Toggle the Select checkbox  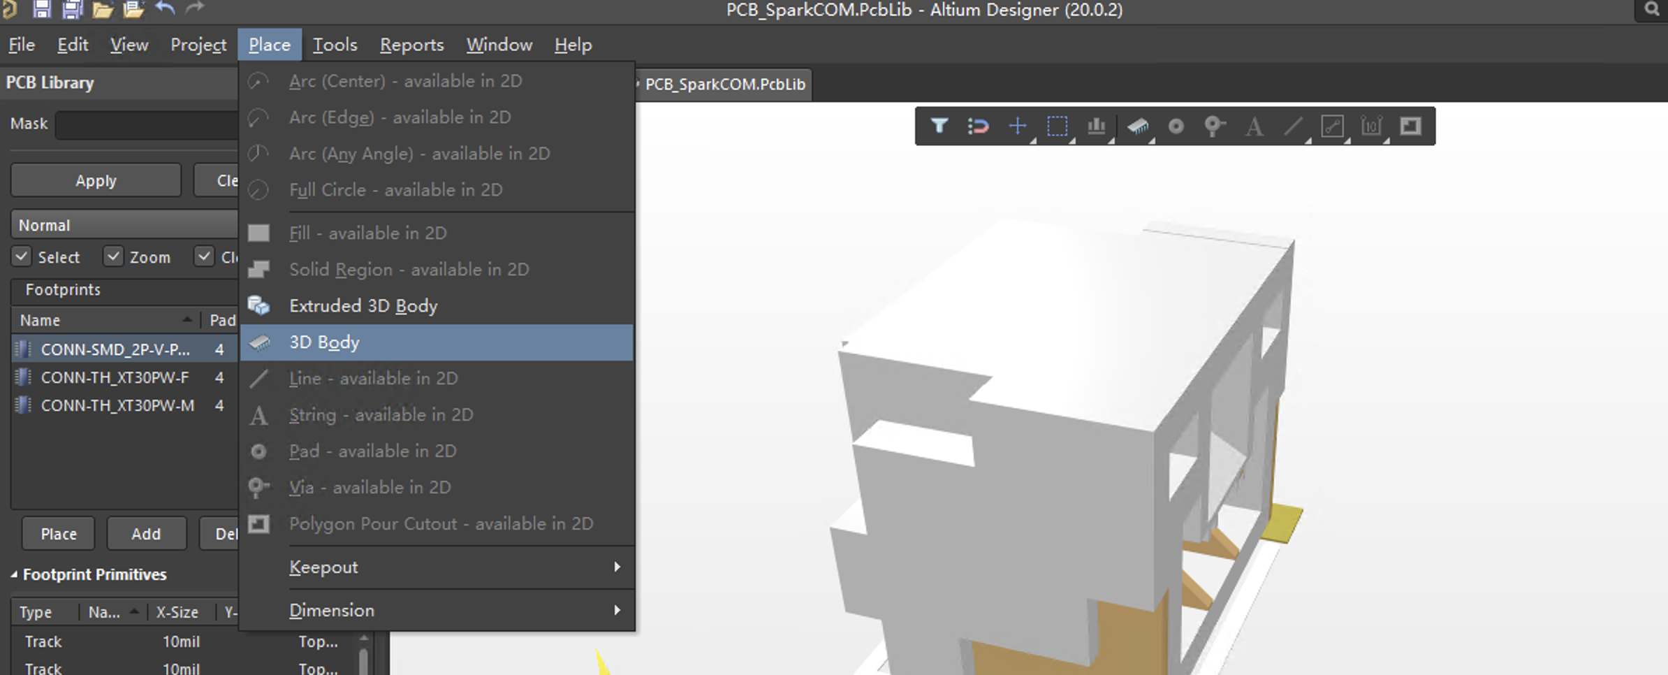click(22, 256)
